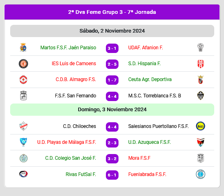Click the Mora F.S.F team name
Image resolution: width=224 pixels, height=196 pixels.
point(139,158)
